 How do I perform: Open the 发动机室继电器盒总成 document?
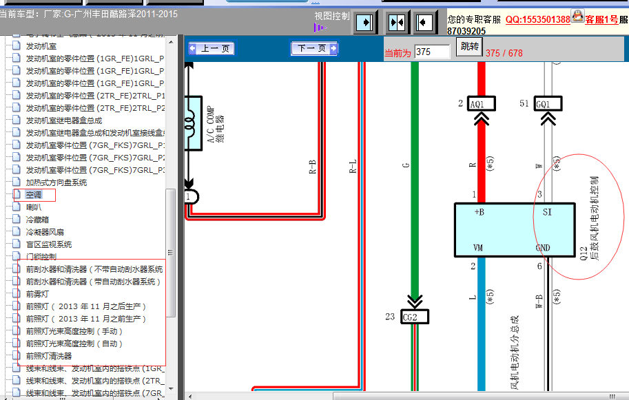(64, 120)
